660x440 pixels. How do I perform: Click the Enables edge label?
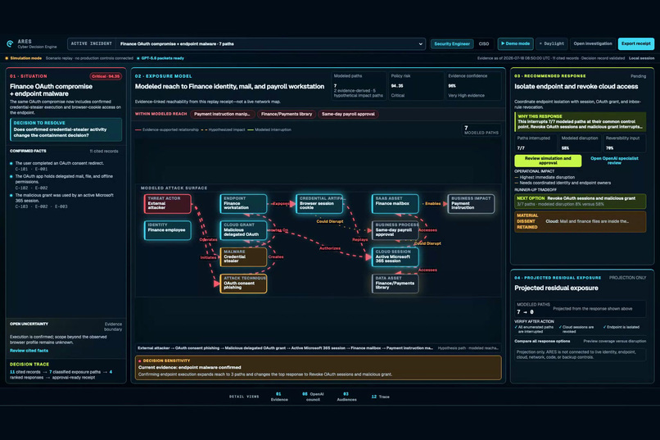(x=432, y=203)
